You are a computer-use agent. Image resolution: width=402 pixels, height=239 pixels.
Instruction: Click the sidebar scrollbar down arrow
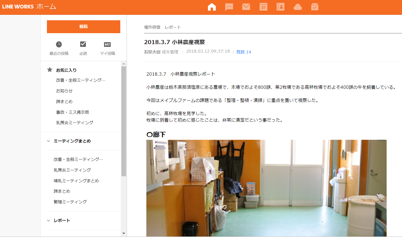coord(124,233)
